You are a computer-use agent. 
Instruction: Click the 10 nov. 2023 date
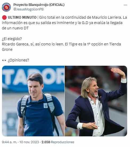(x=29, y=142)
